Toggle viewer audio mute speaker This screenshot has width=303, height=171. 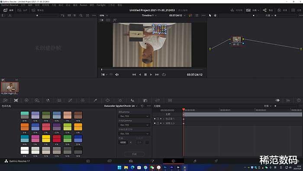(x=117, y=74)
